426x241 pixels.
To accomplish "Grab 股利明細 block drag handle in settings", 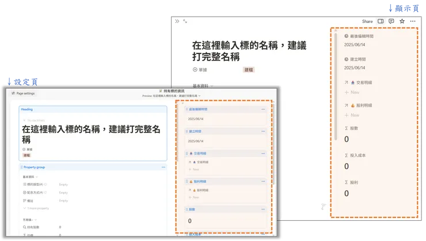I will (x=187, y=181).
